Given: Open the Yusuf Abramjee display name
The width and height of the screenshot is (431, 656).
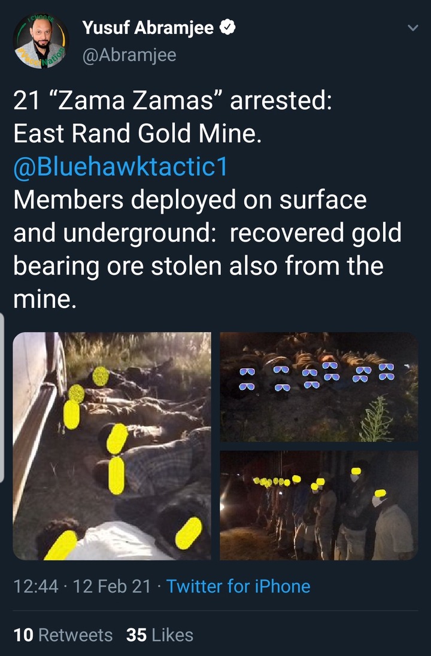Looking at the screenshot, I should 148,28.
